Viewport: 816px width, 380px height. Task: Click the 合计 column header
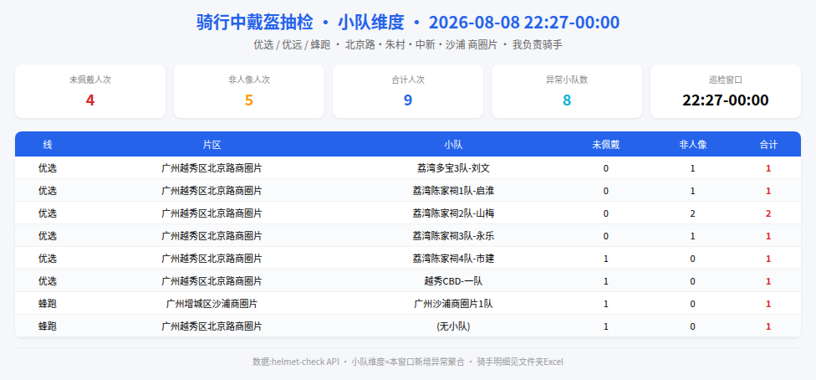(x=768, y=145)
